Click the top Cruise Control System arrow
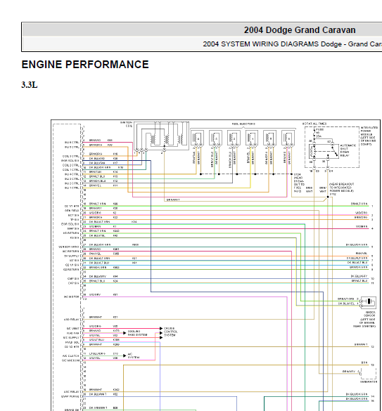 [161, 328]
